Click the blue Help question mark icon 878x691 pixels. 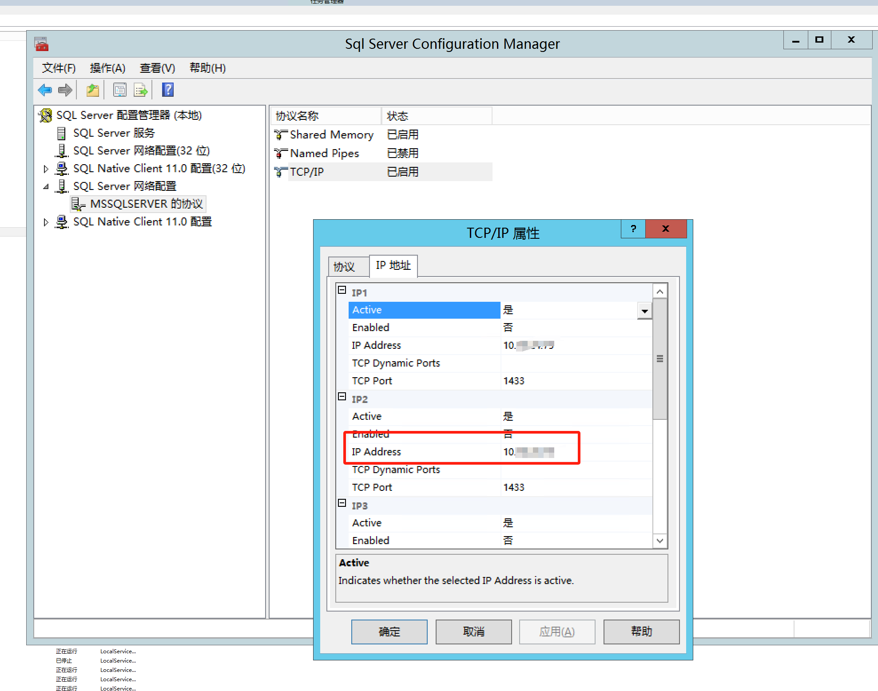[168, 90]
